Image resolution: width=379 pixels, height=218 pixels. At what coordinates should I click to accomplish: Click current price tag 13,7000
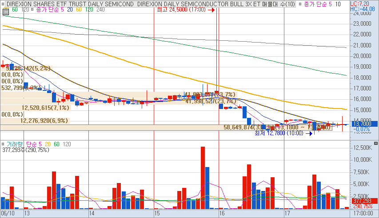tap(364, 124)
